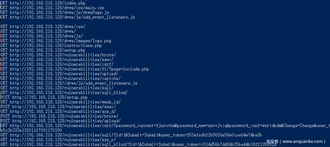
Task: Click the POST setup.php request line
Action: click(44, 97)
